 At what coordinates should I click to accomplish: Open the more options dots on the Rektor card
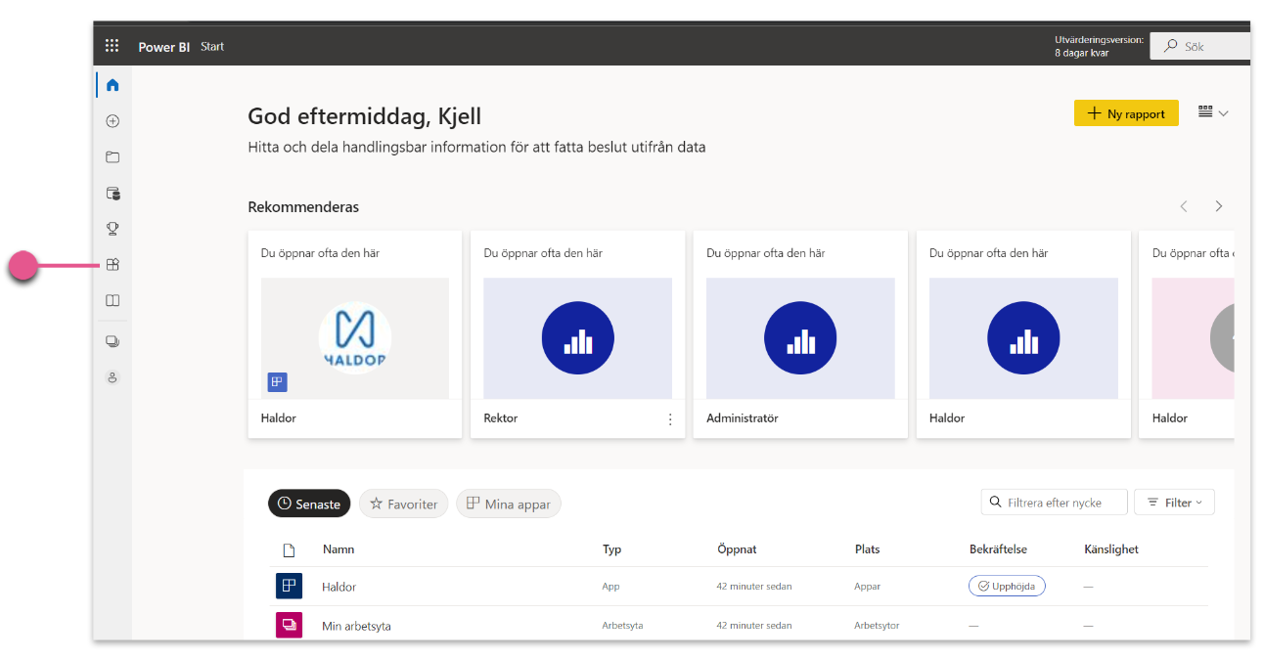[670, 418]
